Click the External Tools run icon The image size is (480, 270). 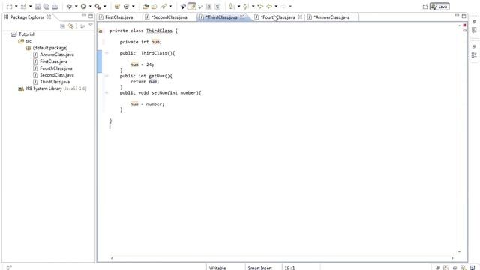[x=97, y=7]
